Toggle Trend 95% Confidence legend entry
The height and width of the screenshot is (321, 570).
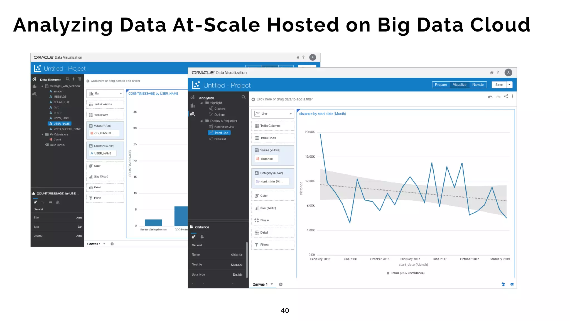(x=406, y=273)
